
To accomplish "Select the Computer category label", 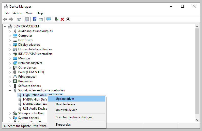I will point(25,36).
